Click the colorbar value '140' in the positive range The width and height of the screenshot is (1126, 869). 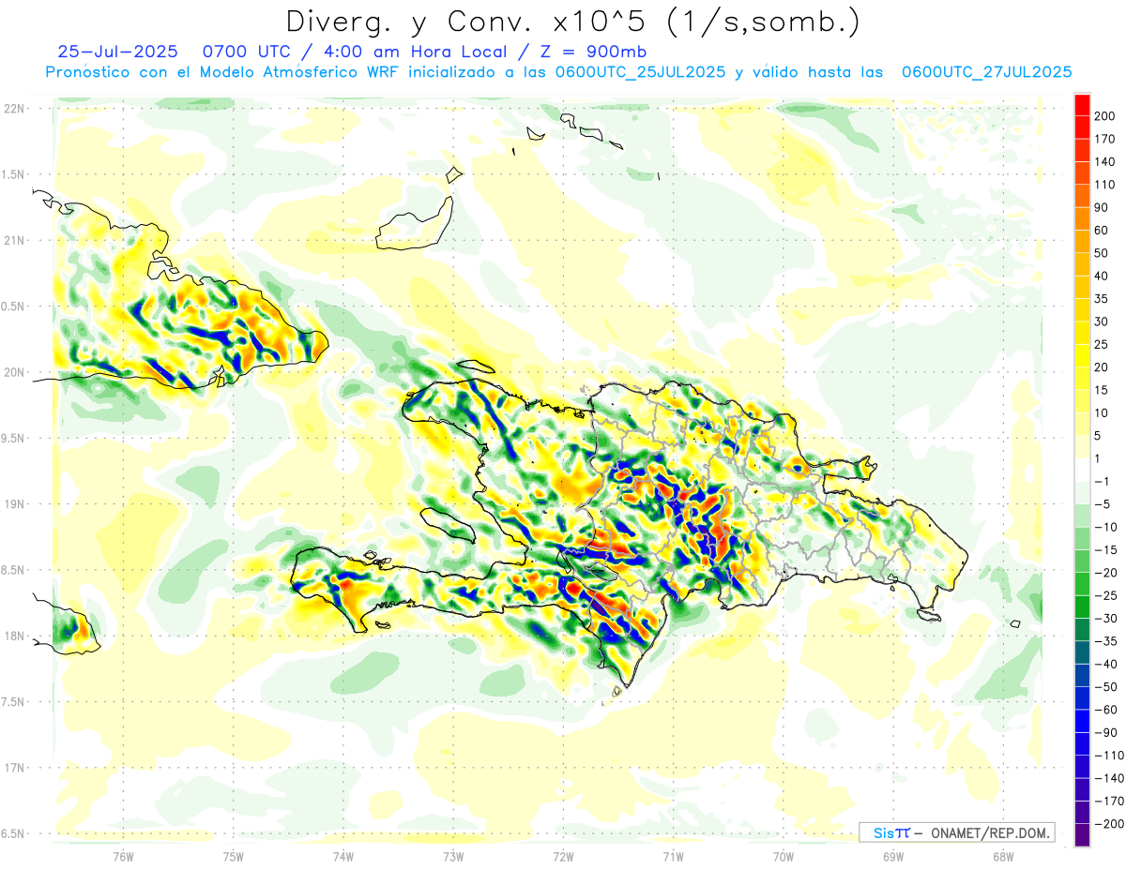tap(1104, 162)
